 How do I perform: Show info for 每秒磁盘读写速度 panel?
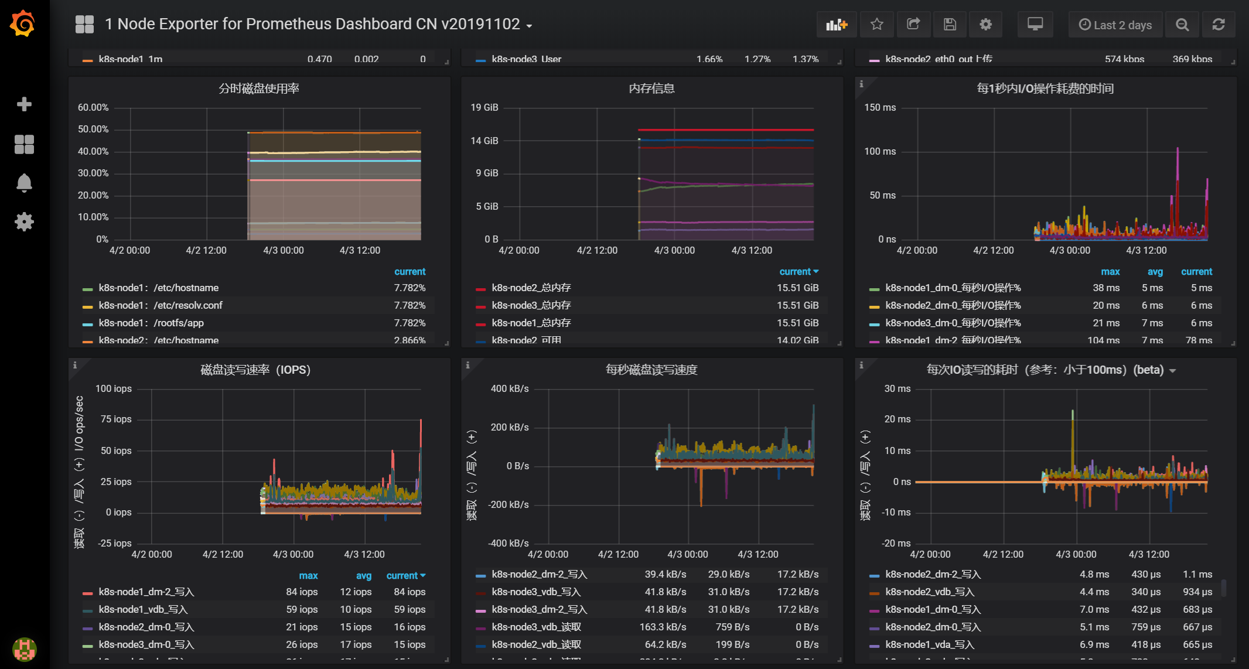point(467,365)
